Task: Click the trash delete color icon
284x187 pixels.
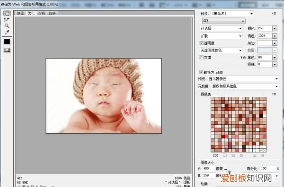Action: point(262,155)
